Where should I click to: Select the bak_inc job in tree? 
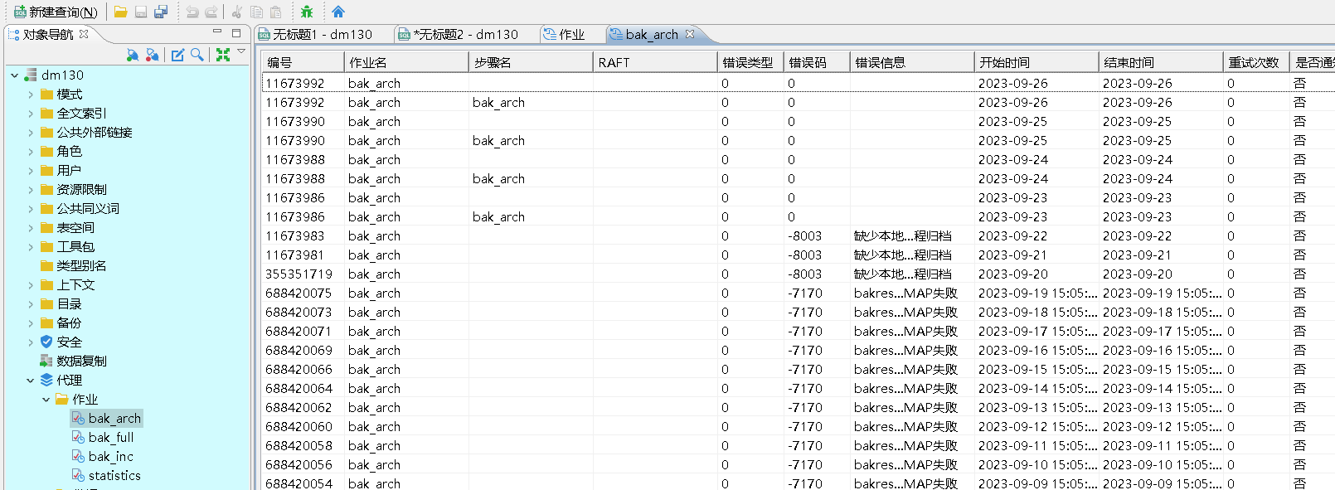point(110,457)
